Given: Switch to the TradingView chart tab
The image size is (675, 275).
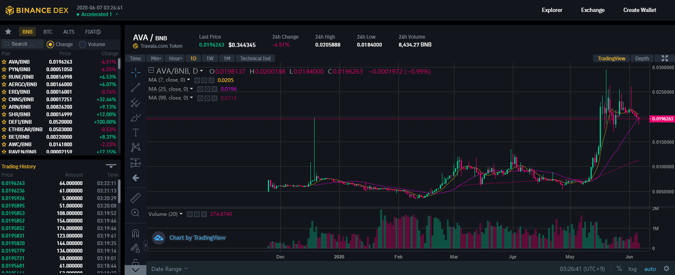Looking at the screenshot, I should coord(611,58).
